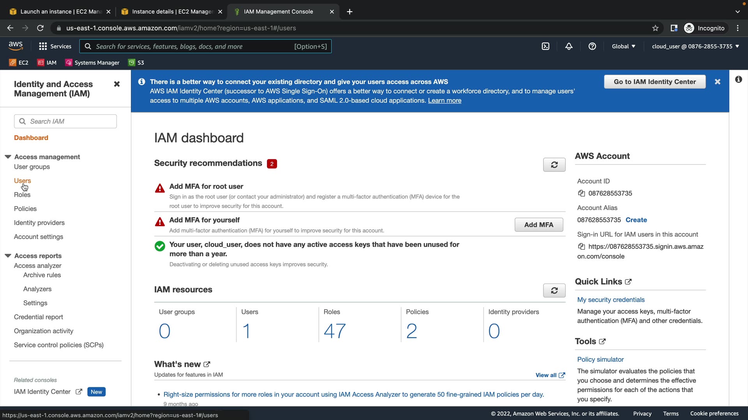
Task: Collapse the Access management section
Action: 8,157
